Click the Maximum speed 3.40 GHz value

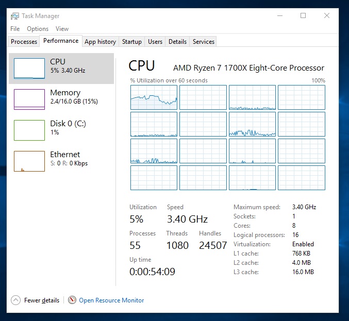(304, 207)
